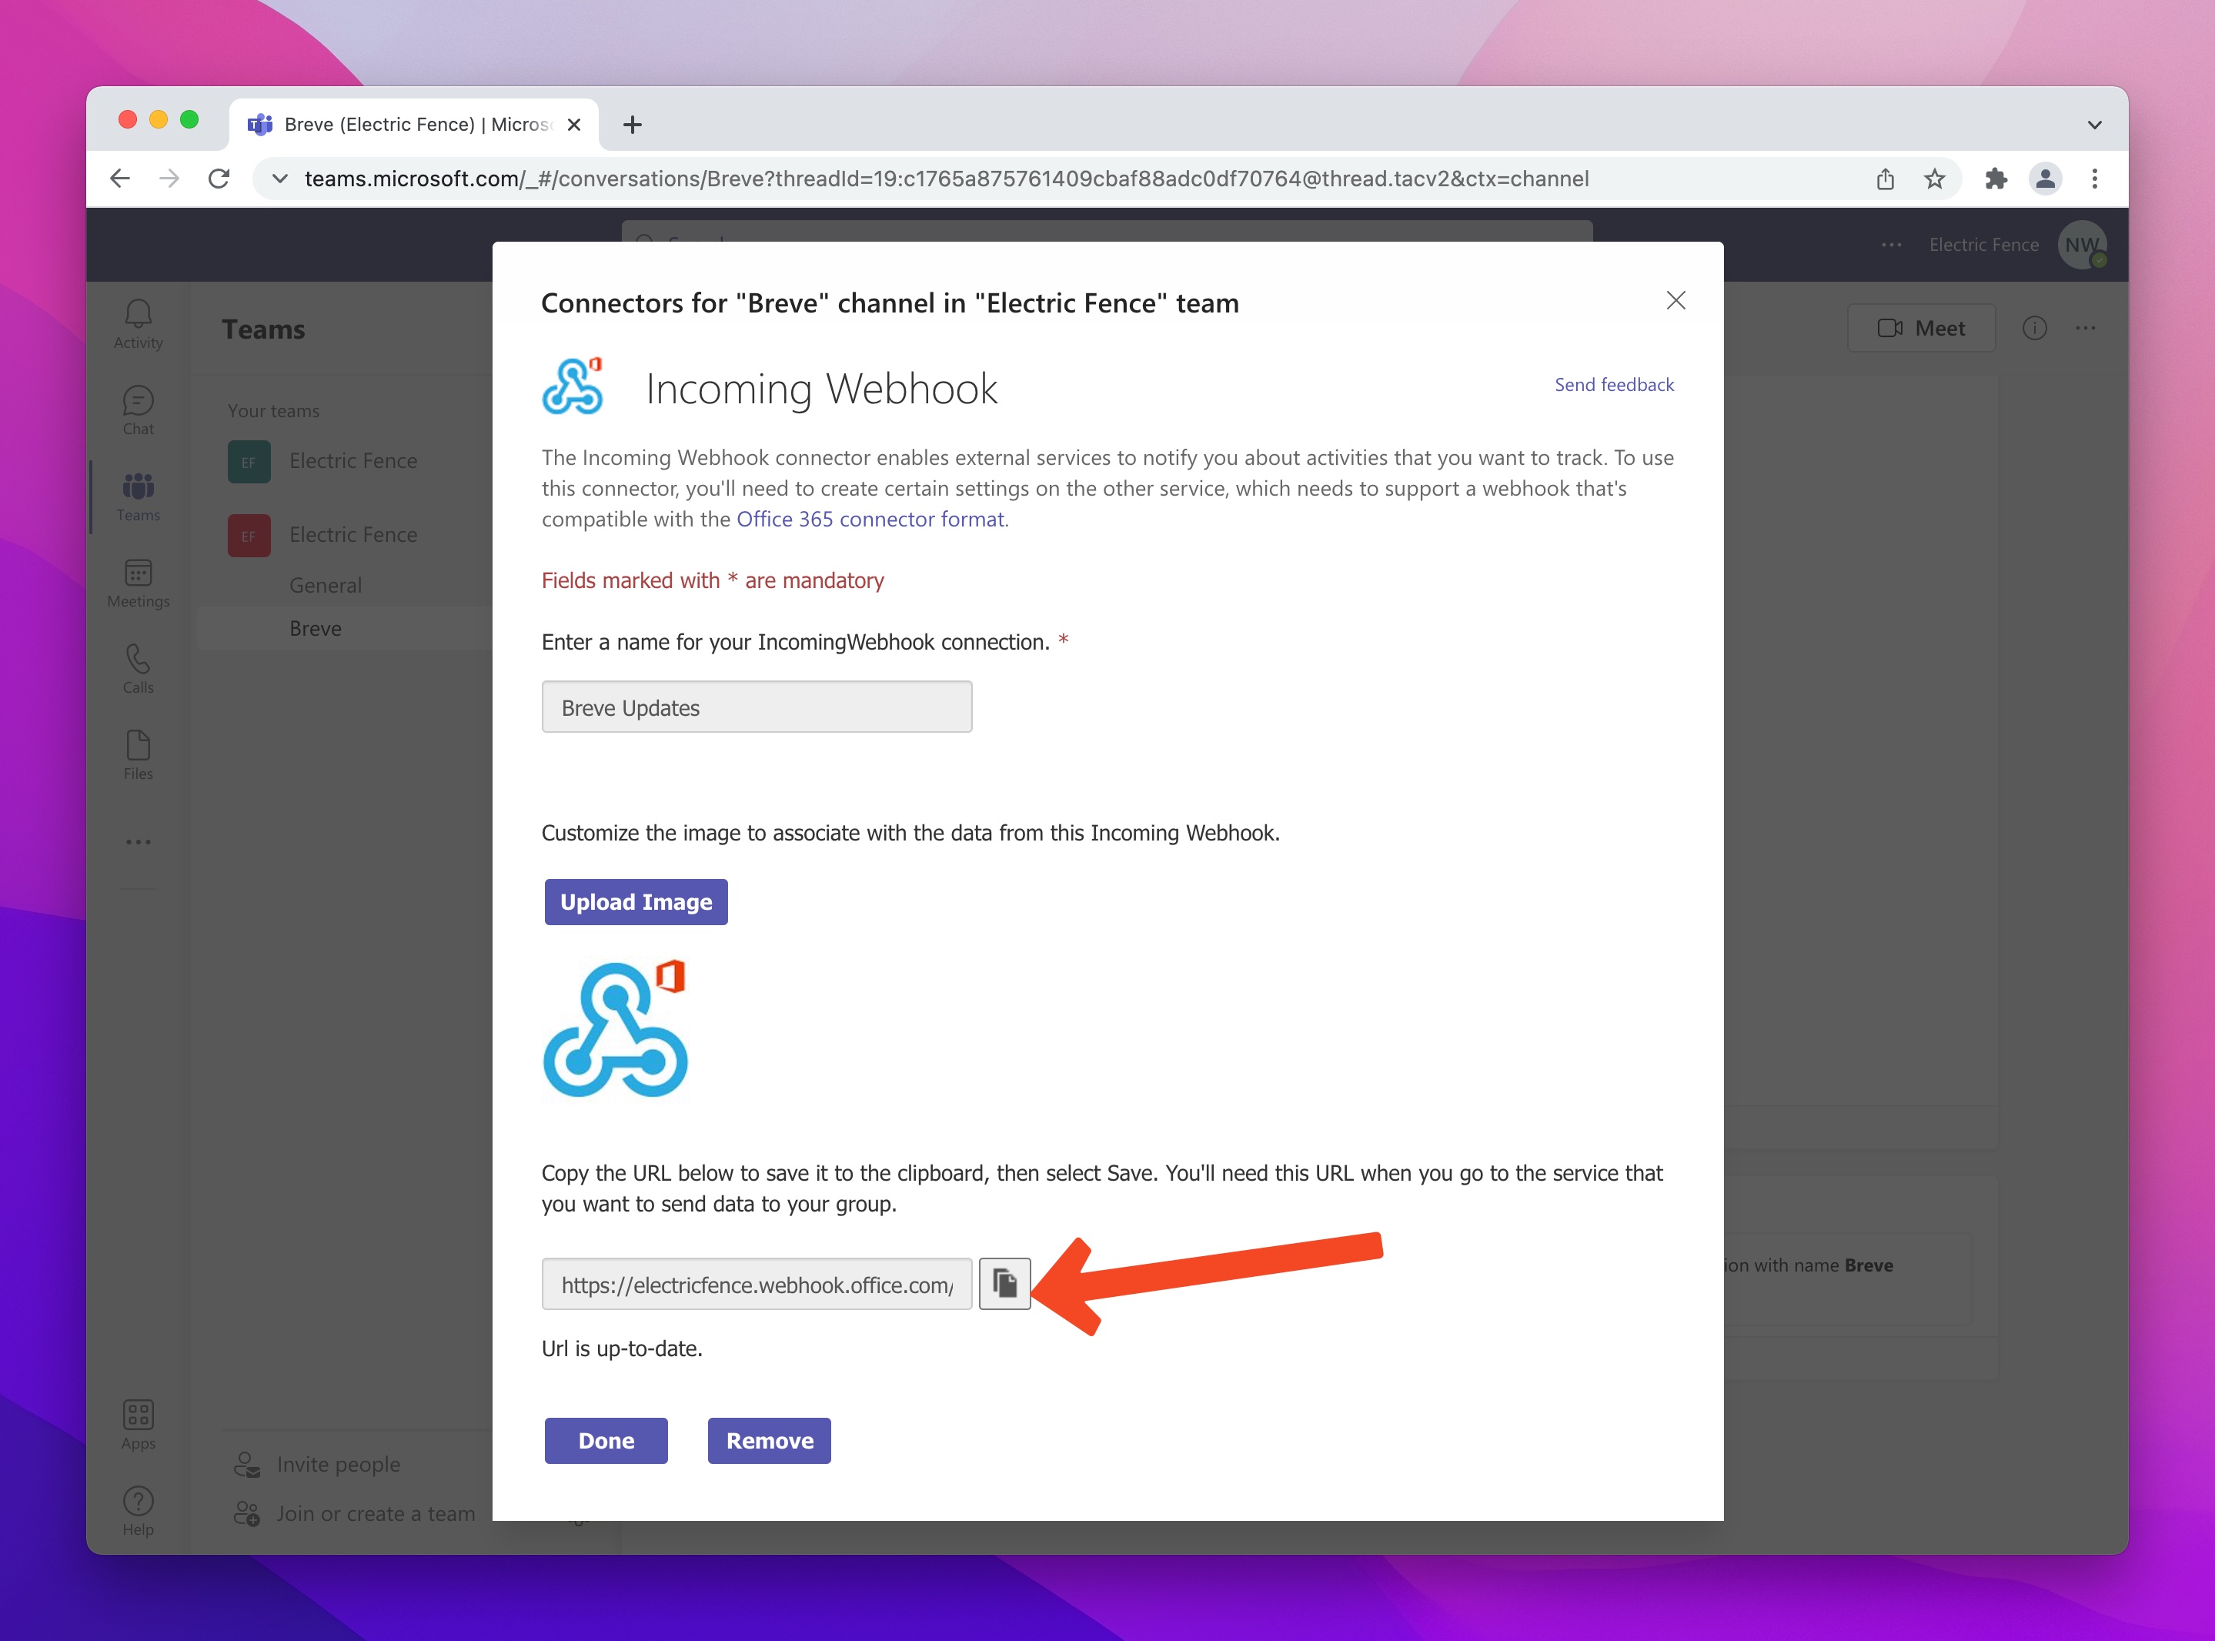This screenshot has width=2215, height=1641.
Task: Show more apps ellipsis in sidebar
Action: (x=138, y=842)
